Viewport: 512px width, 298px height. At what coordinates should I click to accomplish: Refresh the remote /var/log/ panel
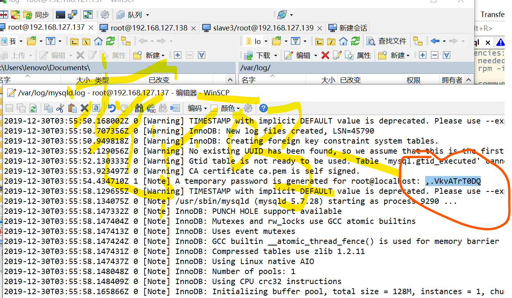(355, 41)
